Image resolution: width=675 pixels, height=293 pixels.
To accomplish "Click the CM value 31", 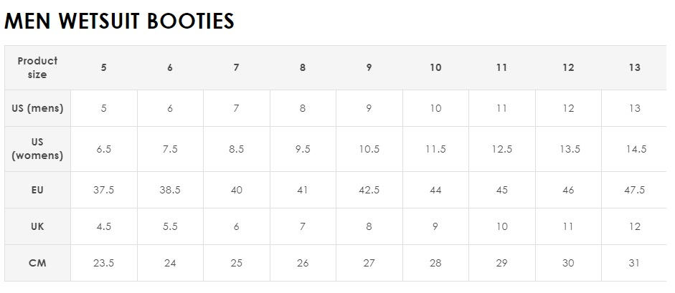I will point(633,263).
